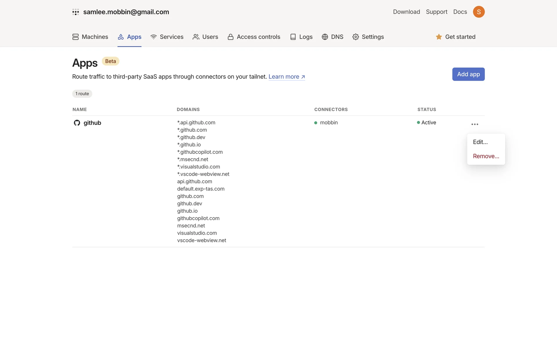Screen dimensions: 557x348
Task: Open the three-dot menu for github
Action: tap(475, 124)
